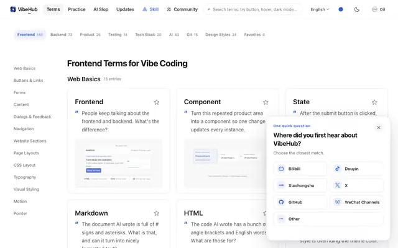Jump to Typography in sidebar

[25, 177]
